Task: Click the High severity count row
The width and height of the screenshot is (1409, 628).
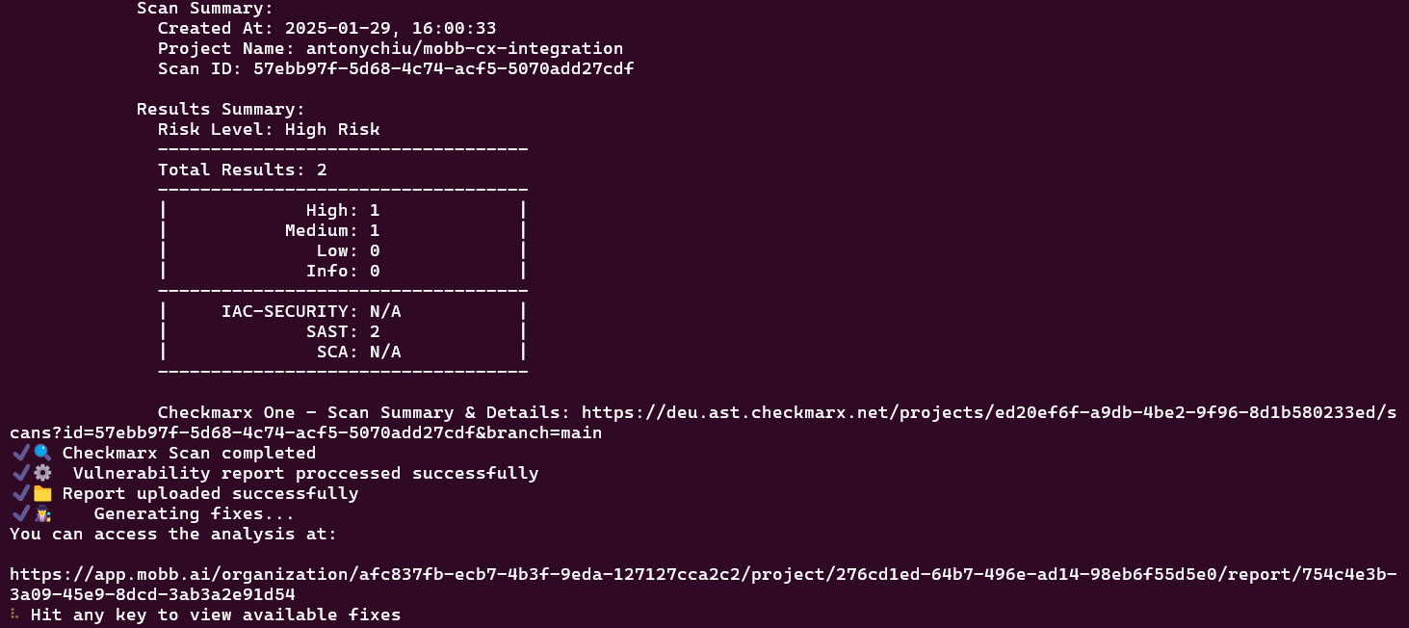Action: pyautogui.click(x=342, y=210)
